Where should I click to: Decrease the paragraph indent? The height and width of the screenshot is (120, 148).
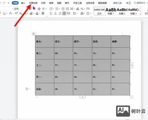pos(63,9)
